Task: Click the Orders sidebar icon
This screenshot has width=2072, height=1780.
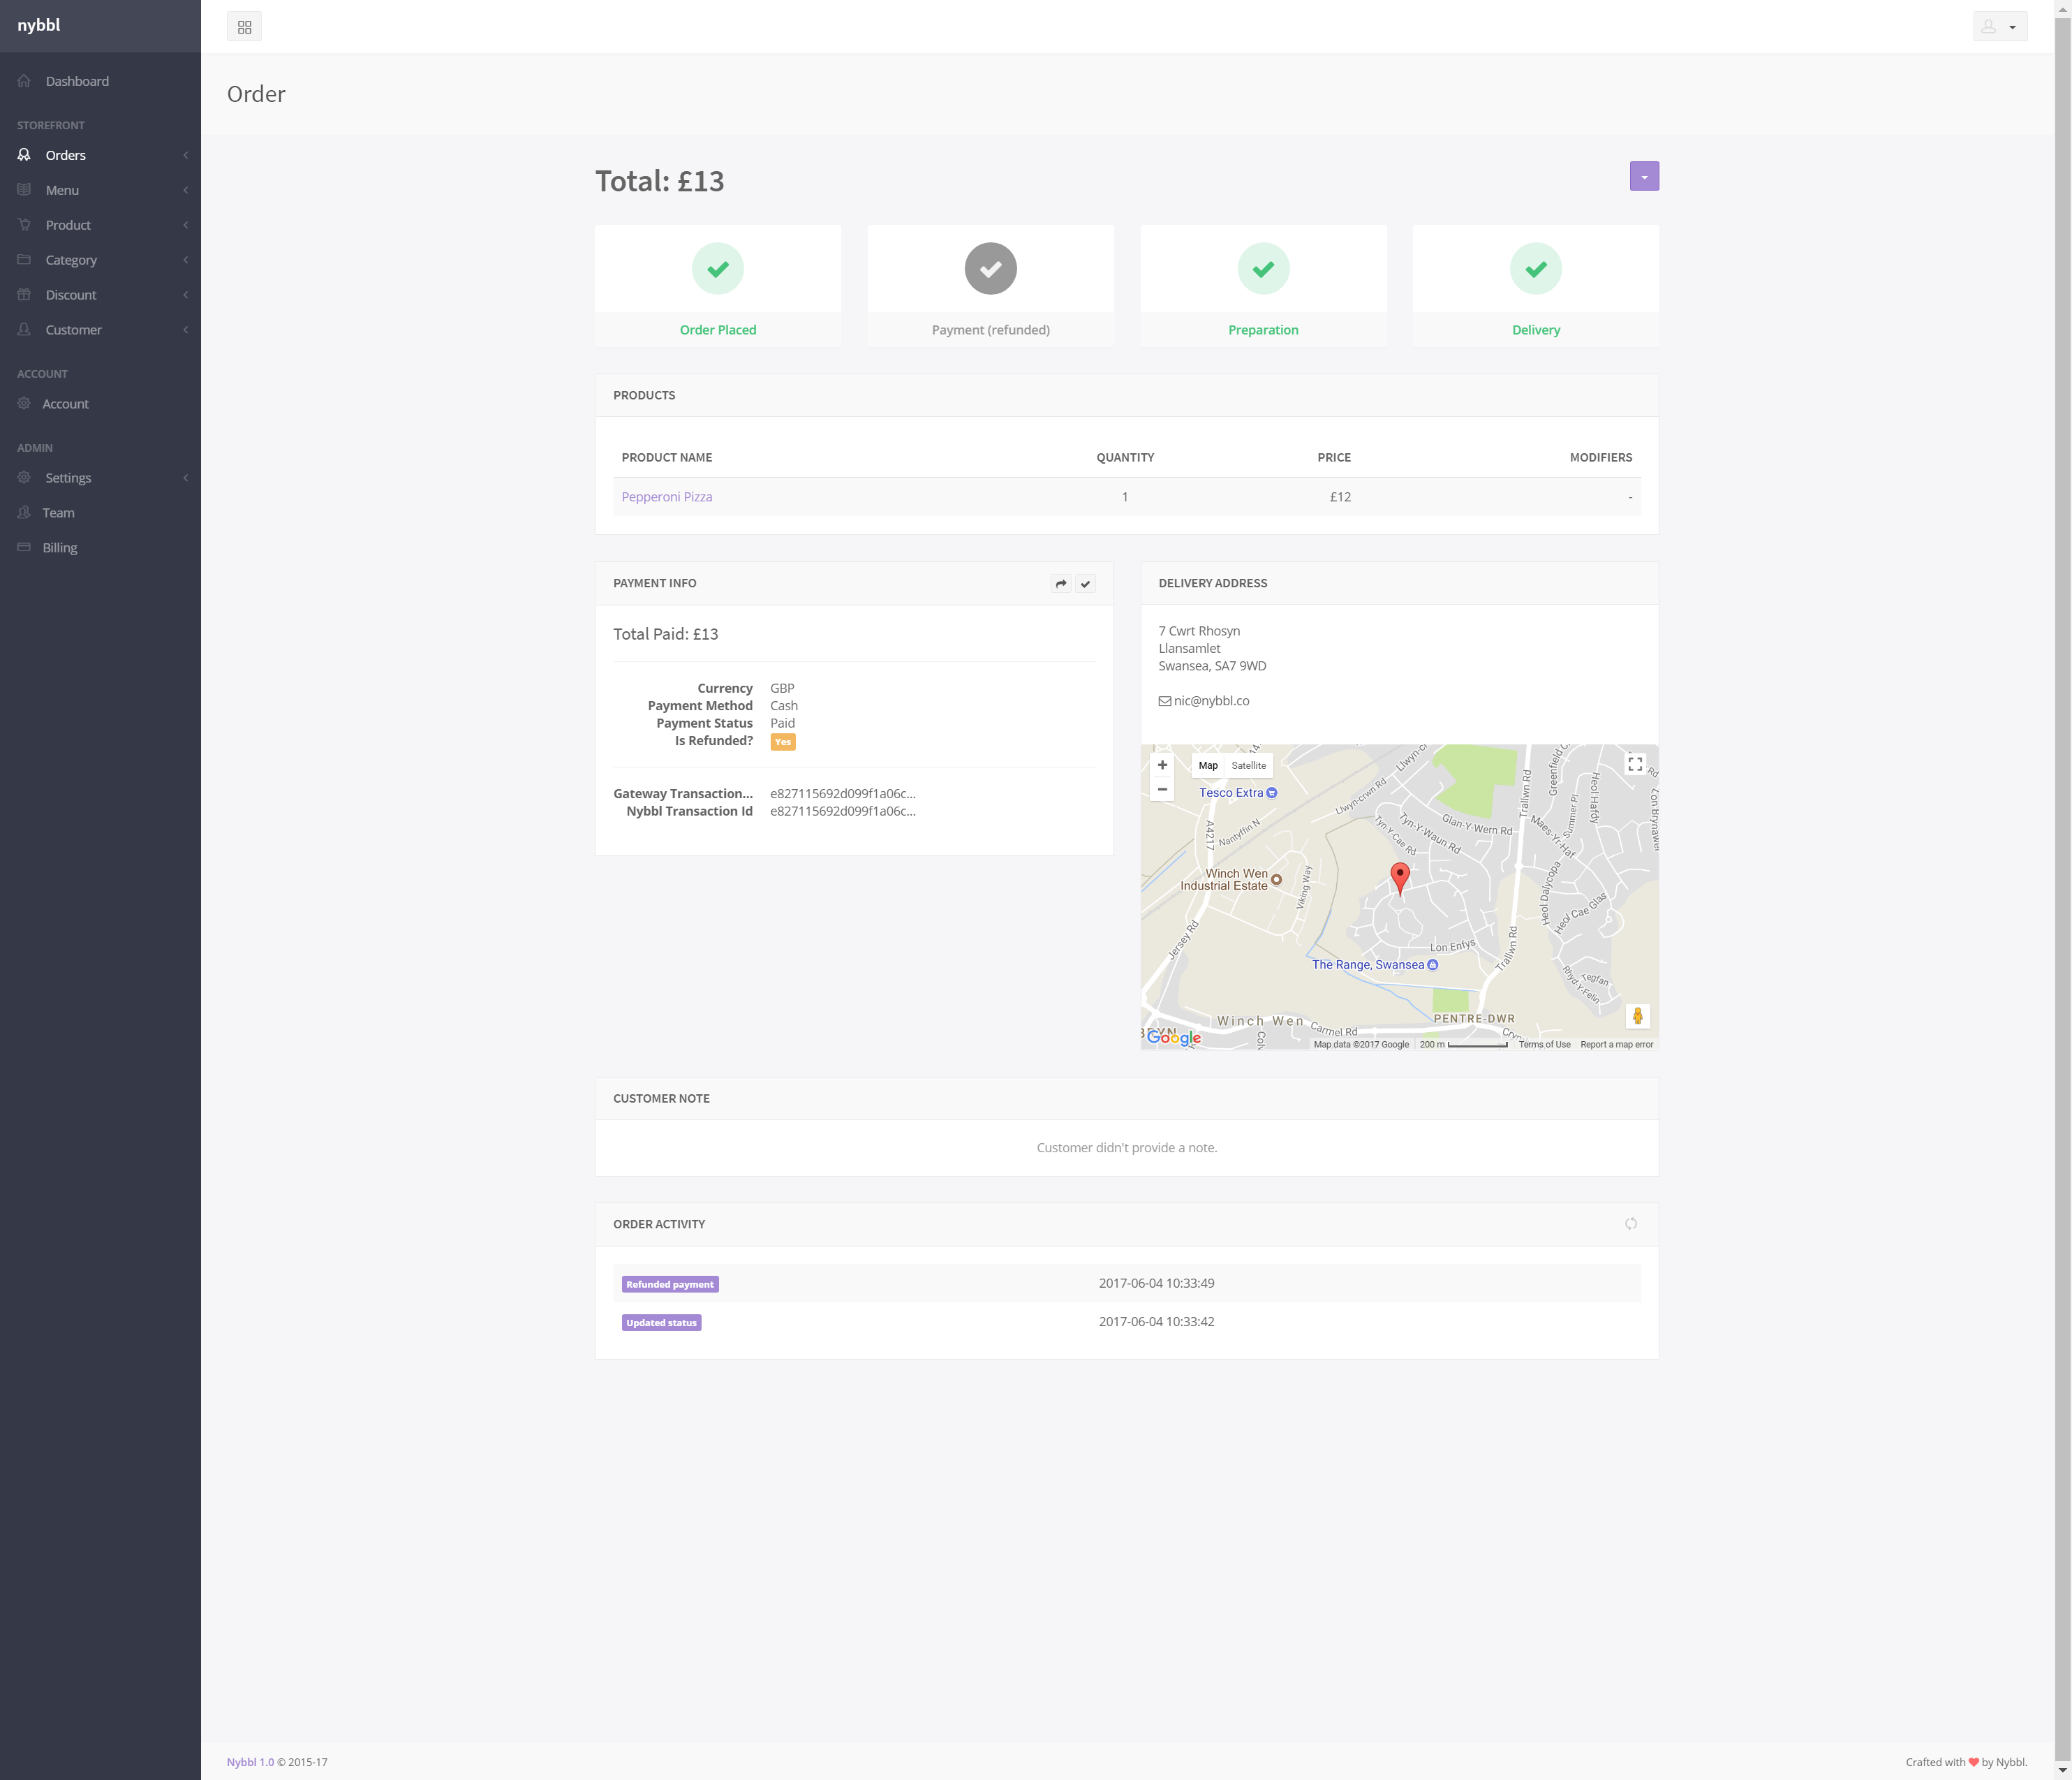Action: pyautogui.click(x=24, y=155)
